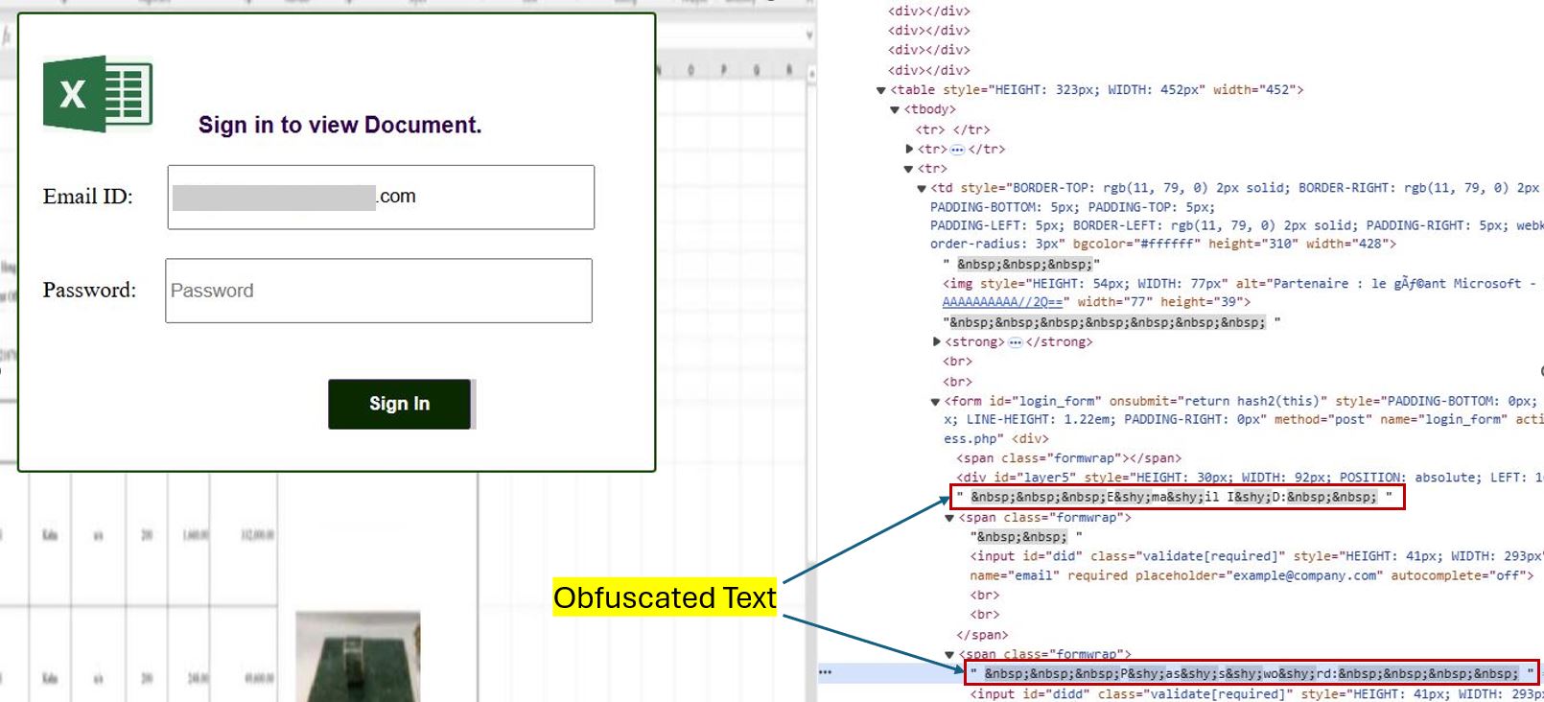This screenshot has width=1544, height=702.
Task: Select the closing </span> tag line
Action: (982, 635)
